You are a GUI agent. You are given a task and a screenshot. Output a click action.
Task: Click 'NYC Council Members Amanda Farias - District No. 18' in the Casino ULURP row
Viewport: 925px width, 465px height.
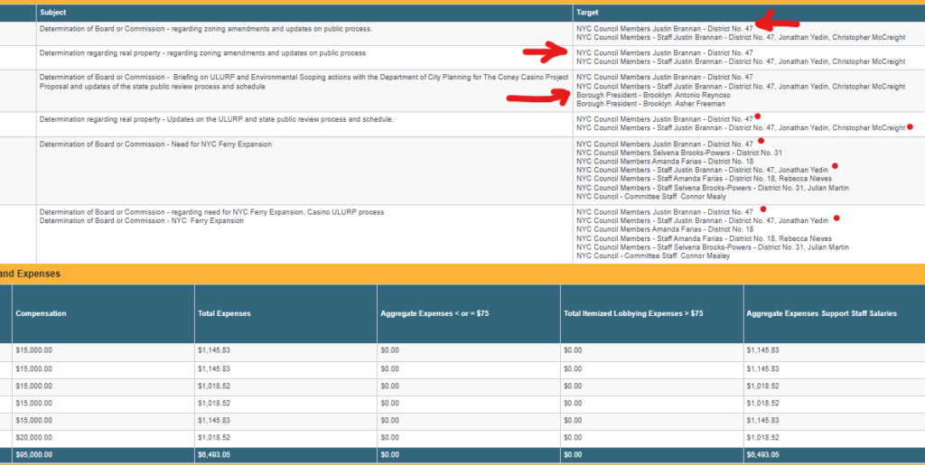[x=665, y=229]
